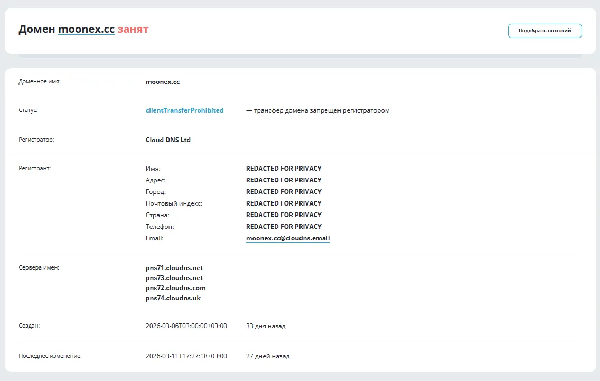Image resolution: width=600 pixels, height=381 pixels.
Task: Select the domain name value 'moonex.cc'
Action: pyautogui.click(x=163, y=82)
